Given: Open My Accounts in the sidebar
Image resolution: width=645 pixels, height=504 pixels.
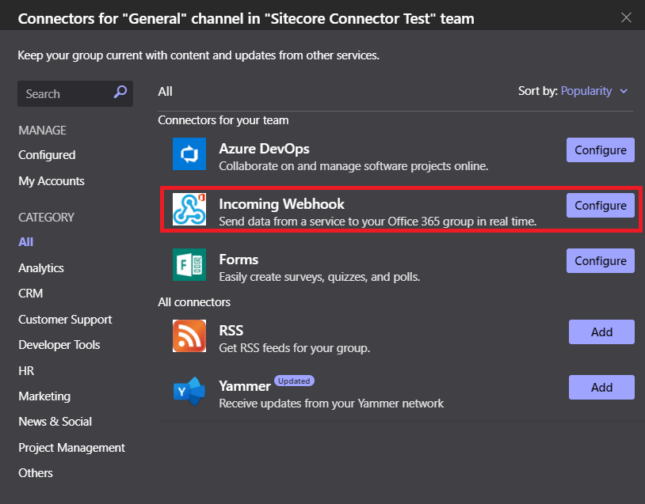Looking at the screenshot, I should (51, 181).
